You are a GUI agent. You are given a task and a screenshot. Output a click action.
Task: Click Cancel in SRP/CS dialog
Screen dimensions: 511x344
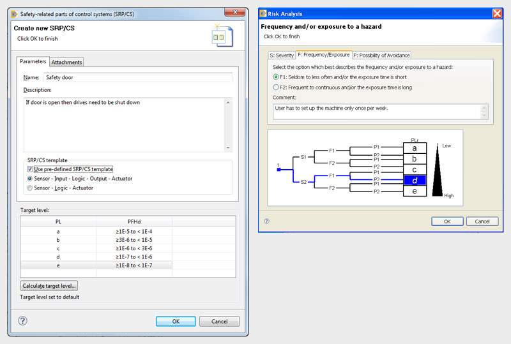[219, 321]
